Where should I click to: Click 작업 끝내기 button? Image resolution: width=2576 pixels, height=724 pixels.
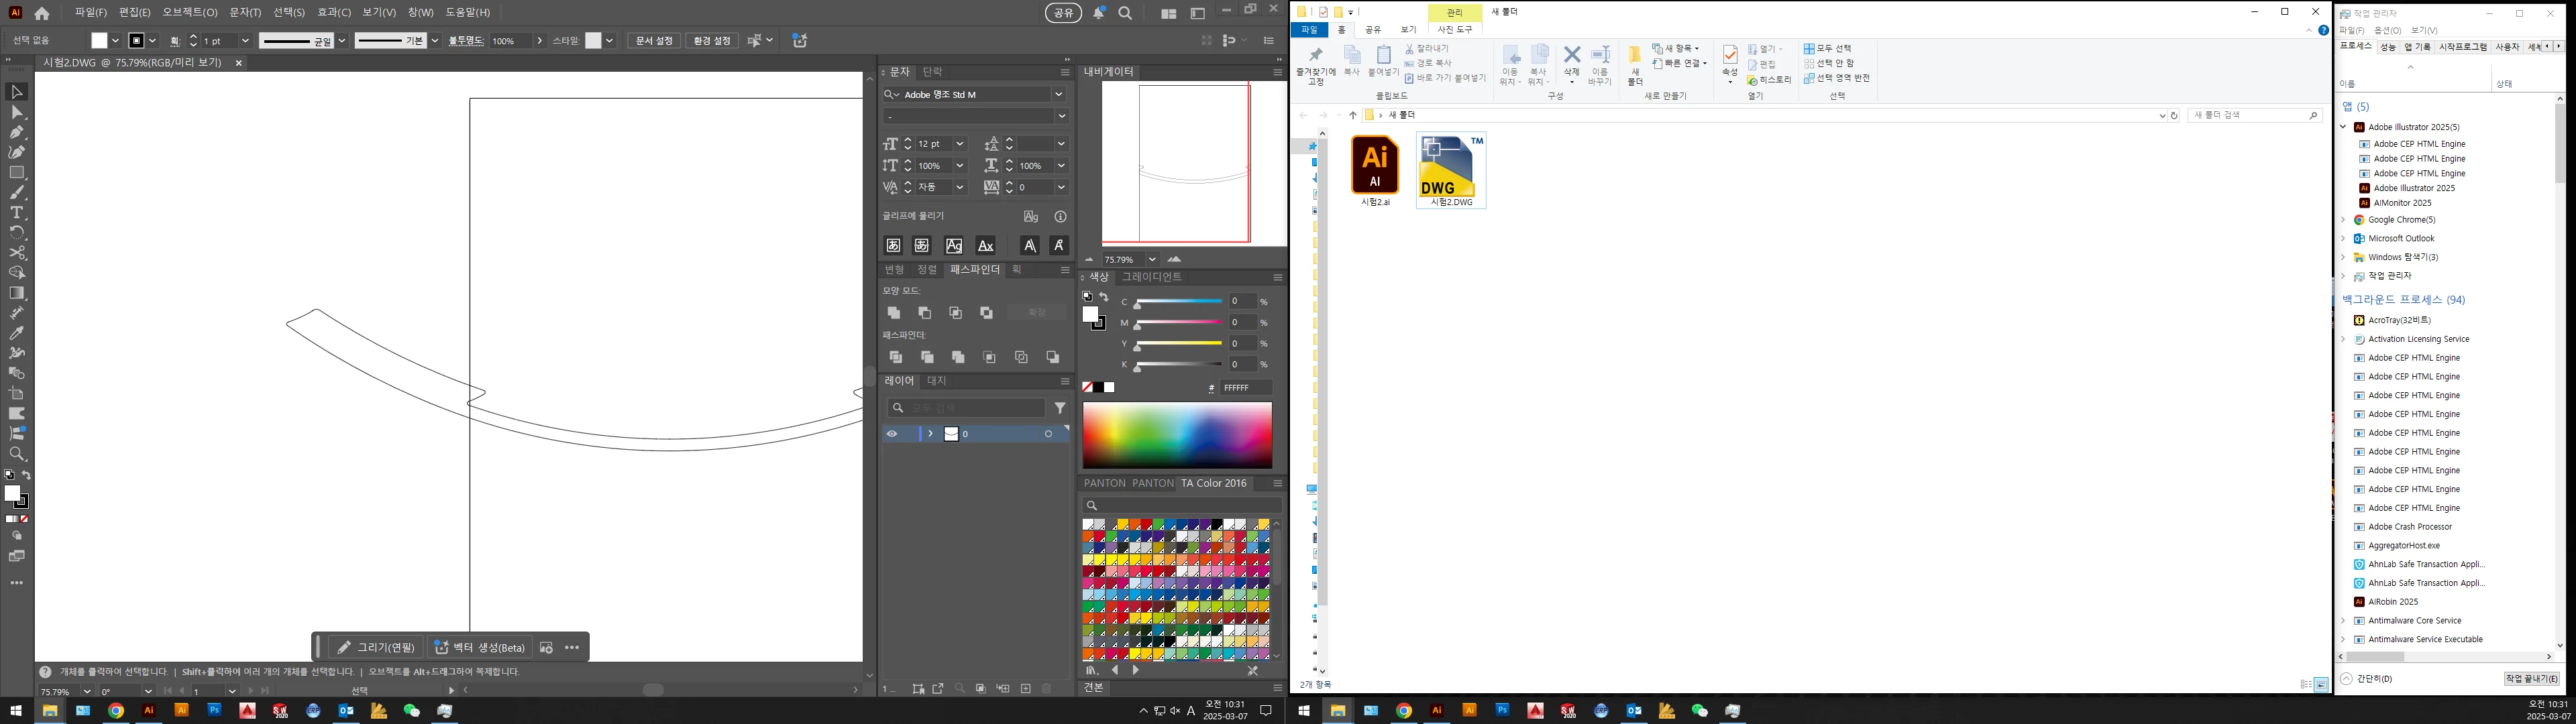2531,679
